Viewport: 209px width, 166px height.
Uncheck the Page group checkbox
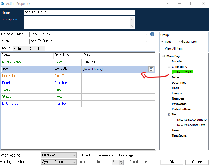[162, 42]
